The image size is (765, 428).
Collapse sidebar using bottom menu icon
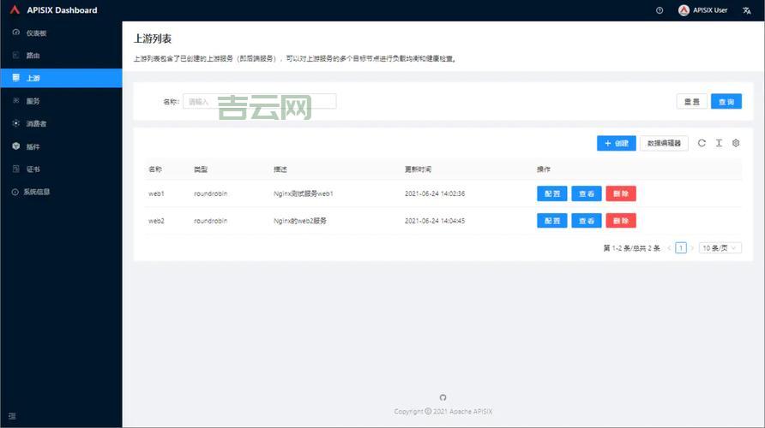point(12,416)
